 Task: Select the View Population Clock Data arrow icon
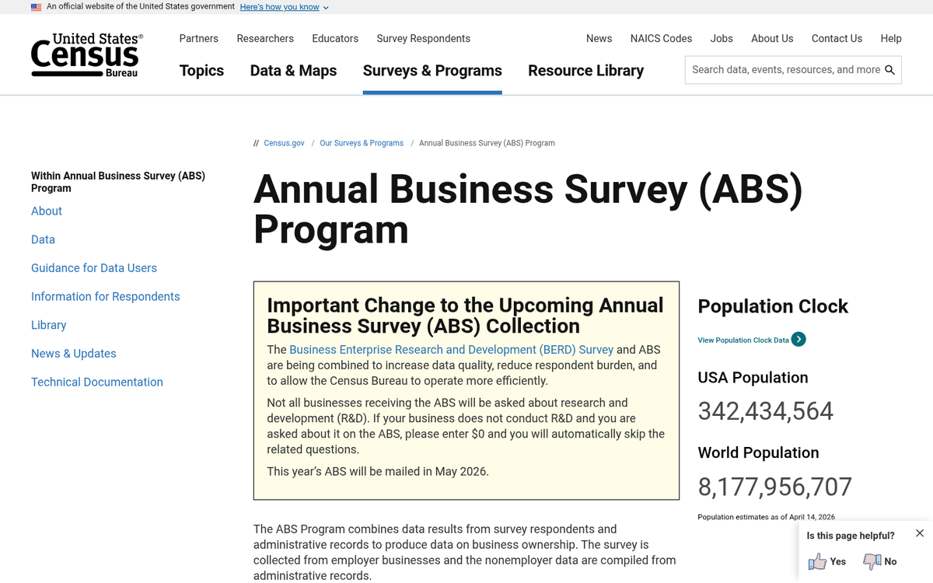[798, 340]
